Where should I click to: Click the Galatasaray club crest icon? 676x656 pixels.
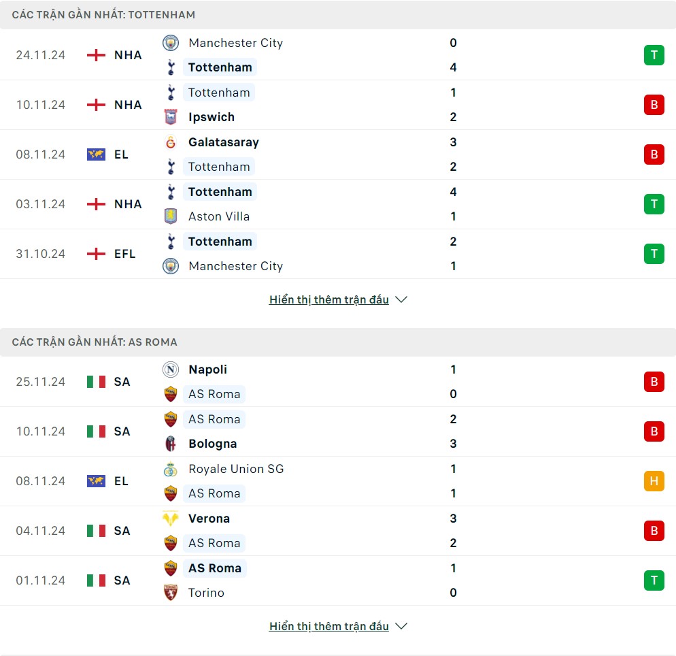coord(171,142)
